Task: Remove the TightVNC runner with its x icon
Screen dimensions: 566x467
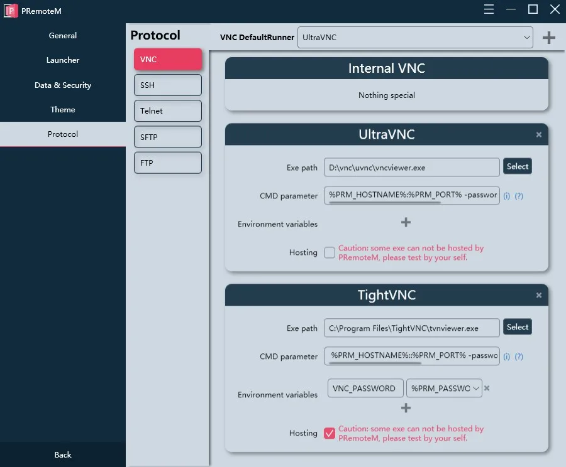Action: tap(538, 295)
